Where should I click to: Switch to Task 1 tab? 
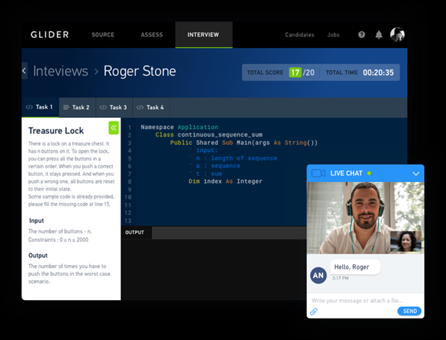pos(41,107)
